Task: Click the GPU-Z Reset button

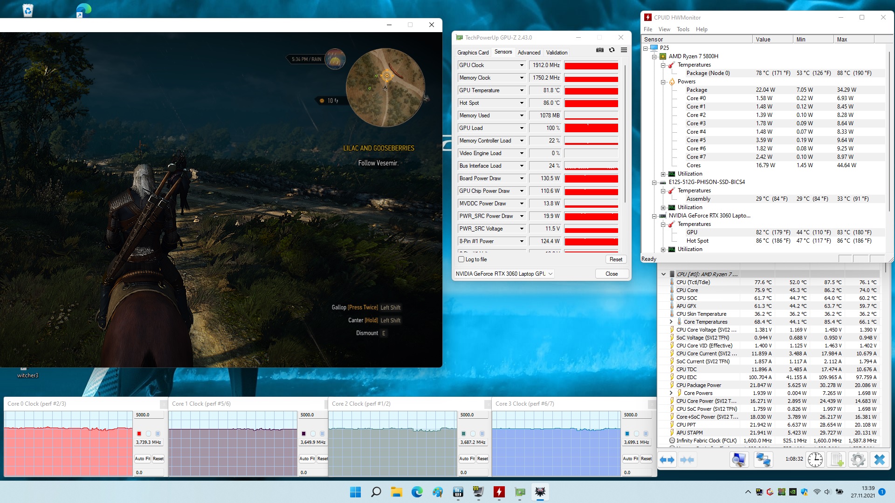Action: click(616, 259)
